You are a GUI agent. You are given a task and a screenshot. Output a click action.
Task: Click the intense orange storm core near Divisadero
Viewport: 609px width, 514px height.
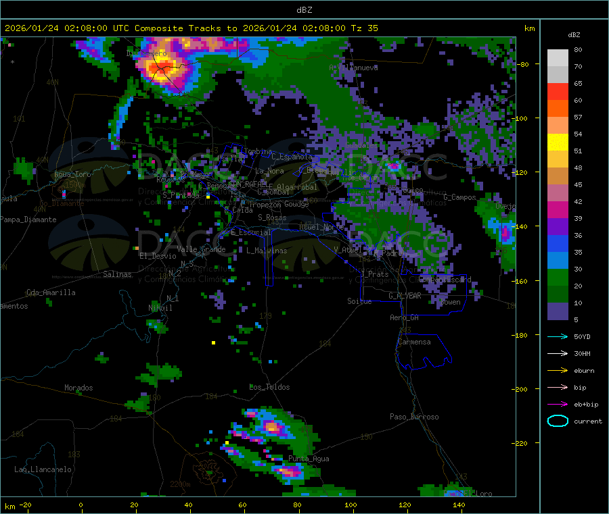click(x=160, y=69)
